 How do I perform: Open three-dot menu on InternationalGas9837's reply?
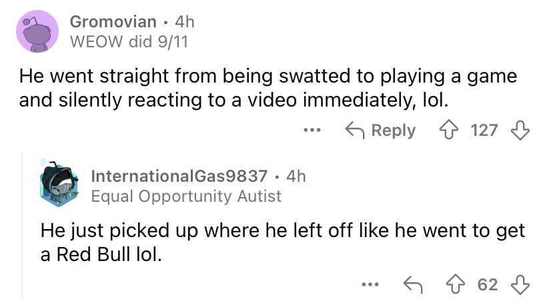[x=369, y=284]
